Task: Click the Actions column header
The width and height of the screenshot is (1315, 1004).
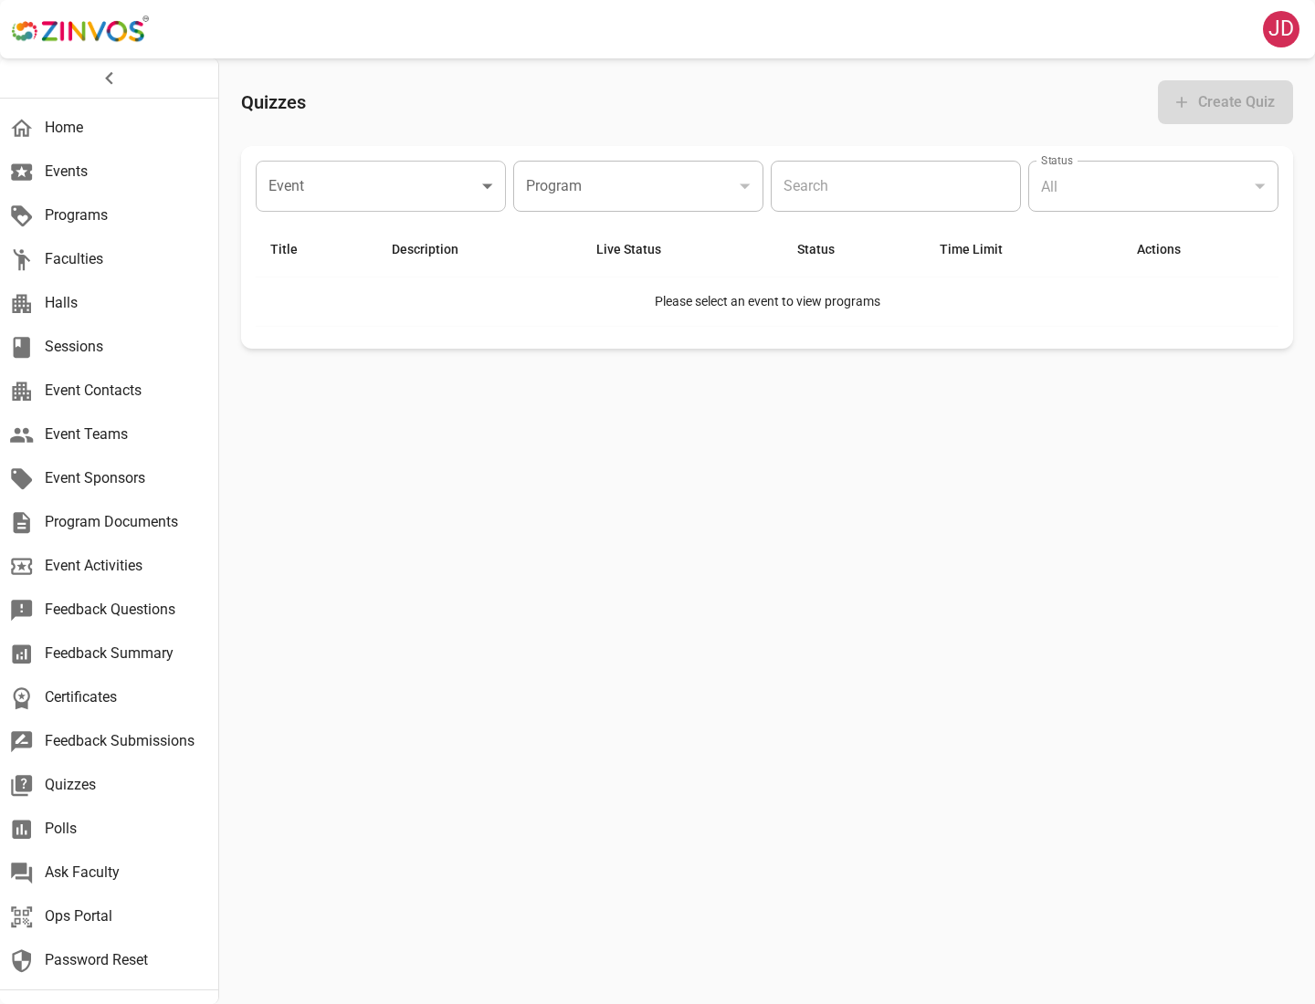Action: [x=1159, y=249]
